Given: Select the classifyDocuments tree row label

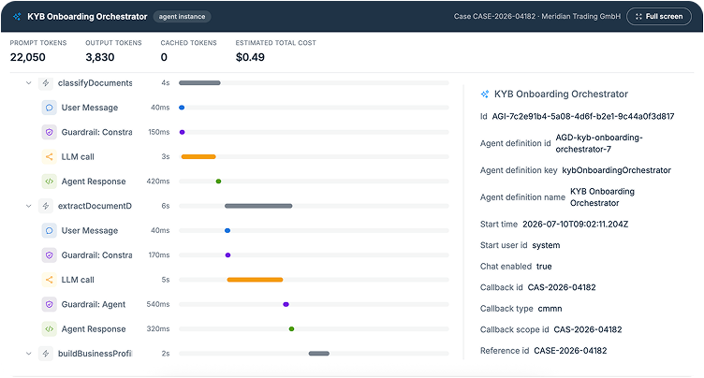Looking at the screenshot, I should click(95, 83).
